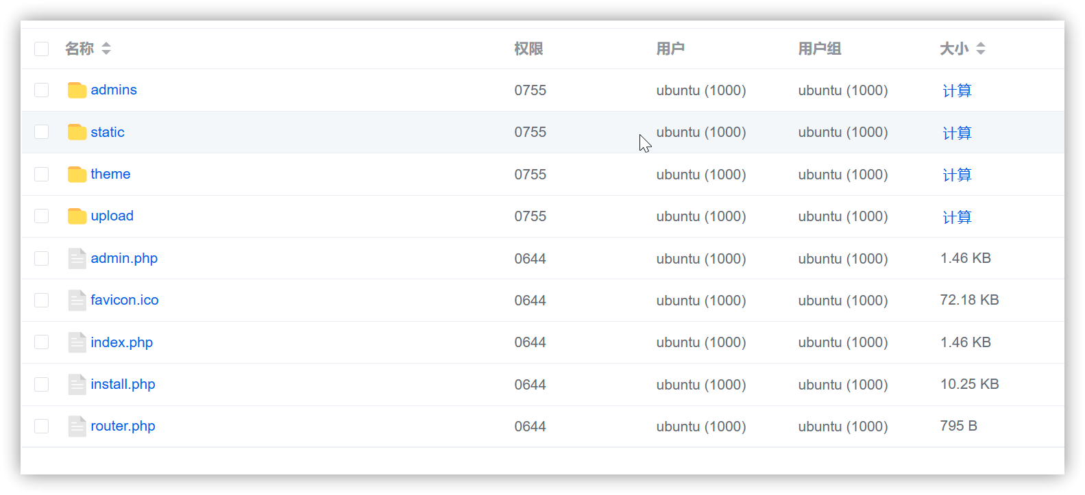Click 计算 for the upload folder
This screenshot has height=495, width=1085.
[957, 217]
